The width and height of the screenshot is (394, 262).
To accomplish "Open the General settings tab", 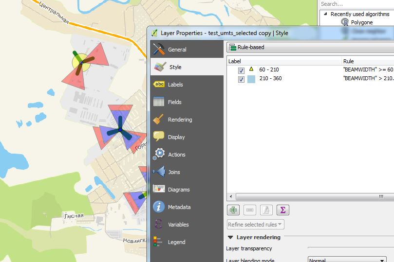I will (x=177, y=50).
